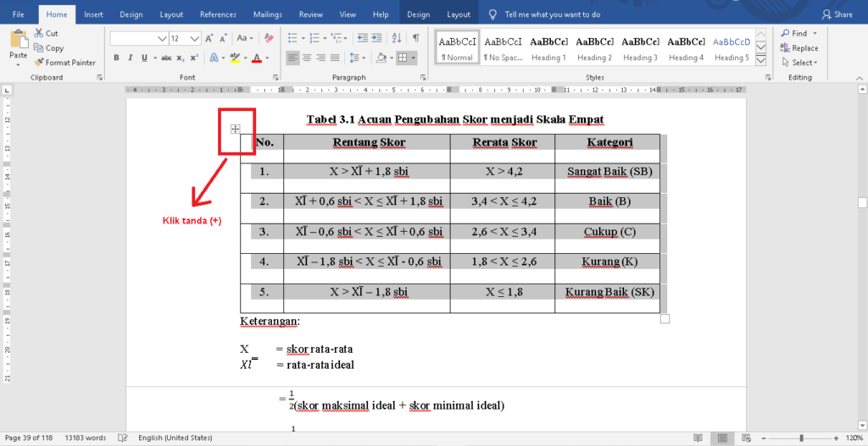The height and width of the screenshot is (446, 868).
Task: Toggle Underline formatting
Action: pos(144,58)
